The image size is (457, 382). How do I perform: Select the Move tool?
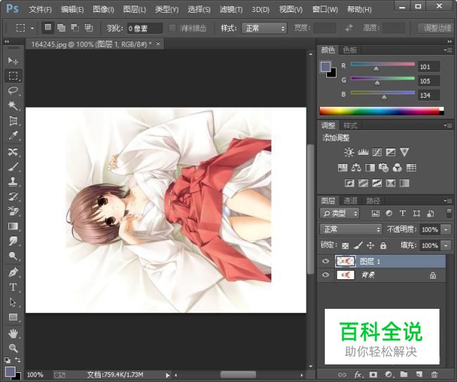coord(13,61)
